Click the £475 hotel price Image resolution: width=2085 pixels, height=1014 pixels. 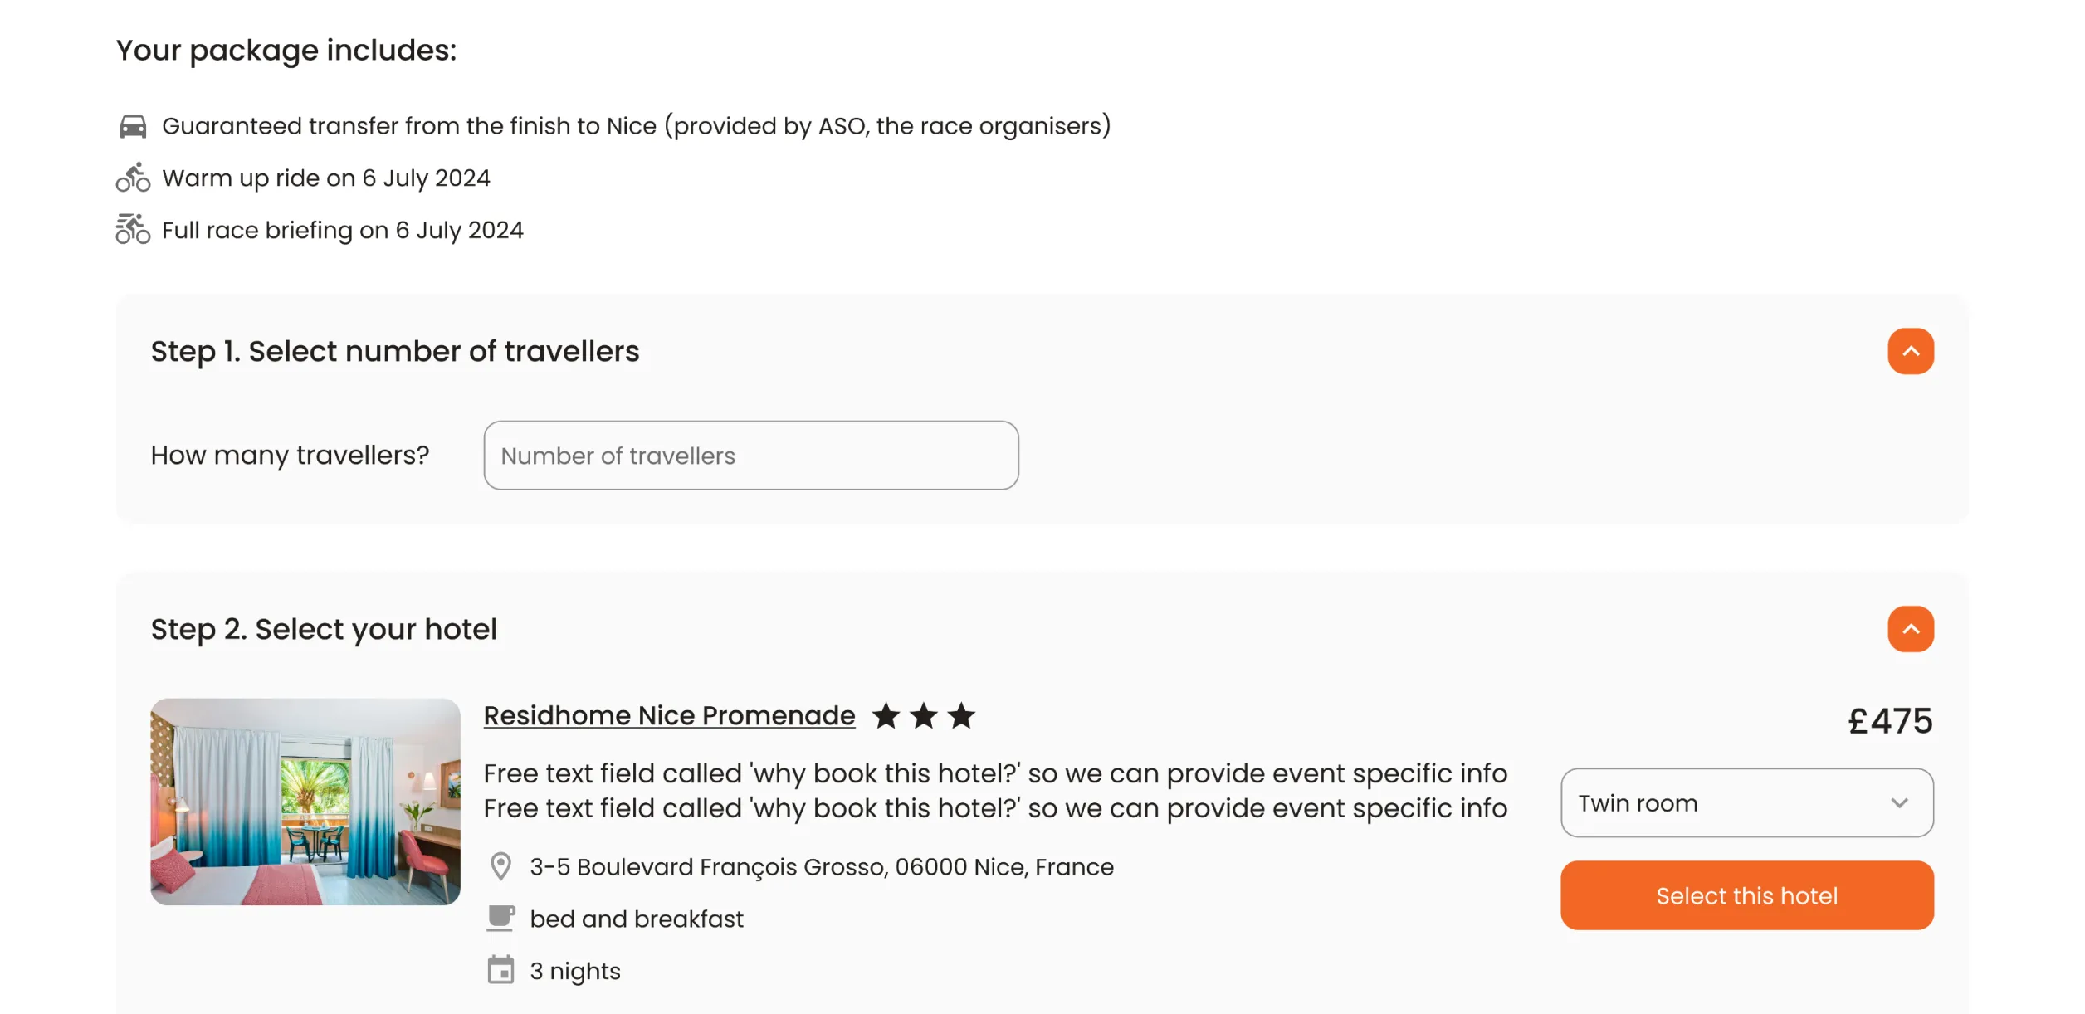click(1889, 720)
